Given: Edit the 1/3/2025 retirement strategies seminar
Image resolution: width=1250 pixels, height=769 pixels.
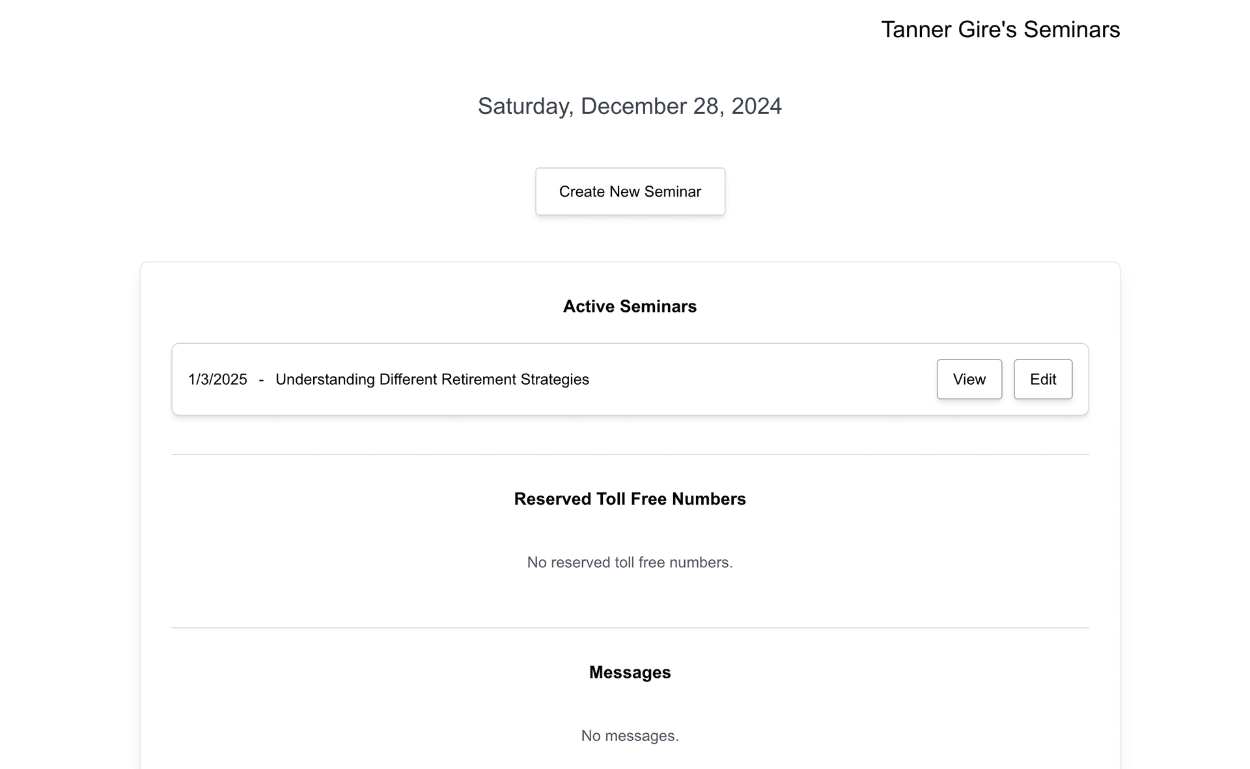Looking at the screenshot, I should point(1043,379).
